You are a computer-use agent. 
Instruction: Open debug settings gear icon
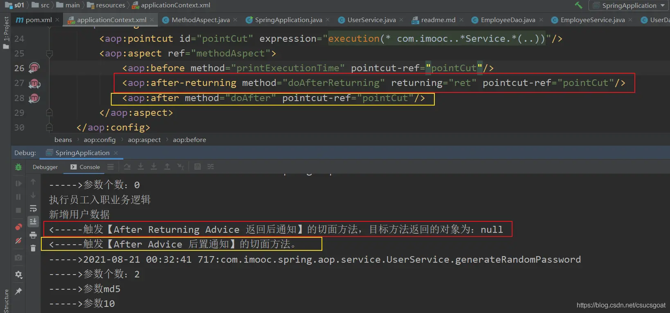(18, 275)
